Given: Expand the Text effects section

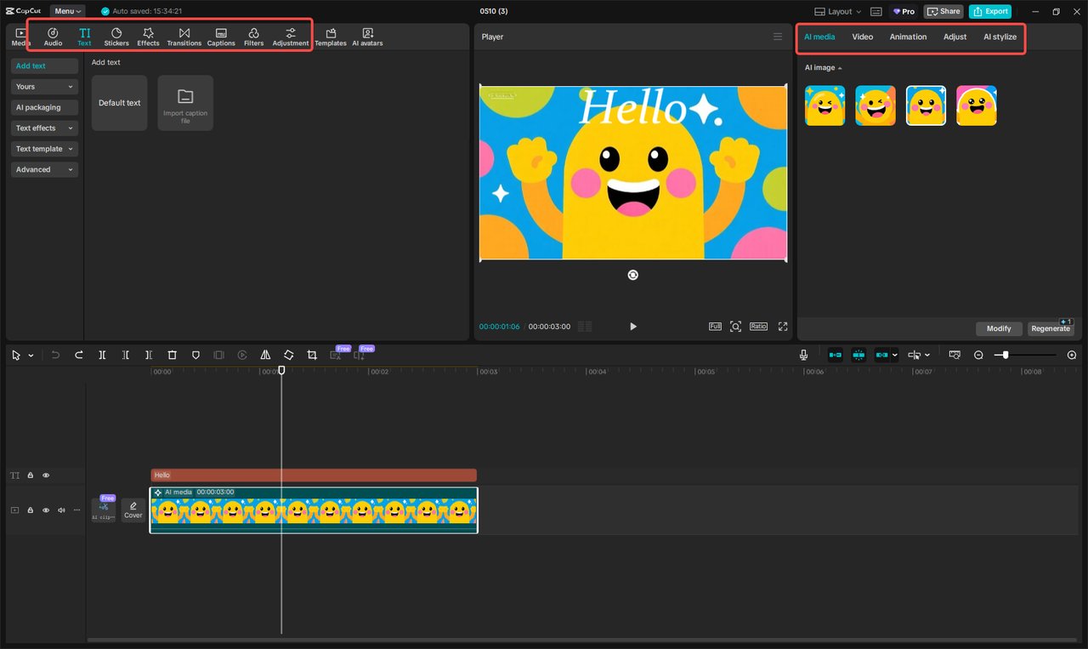Looking at the screenshot, I should [44, 128].
